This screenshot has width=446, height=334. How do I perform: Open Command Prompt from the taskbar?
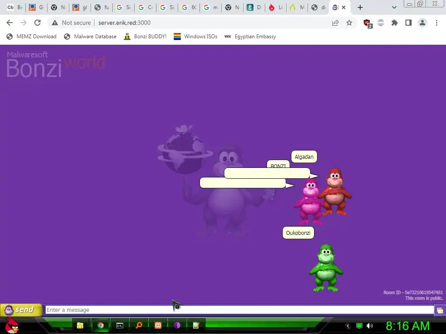(120, 325)
